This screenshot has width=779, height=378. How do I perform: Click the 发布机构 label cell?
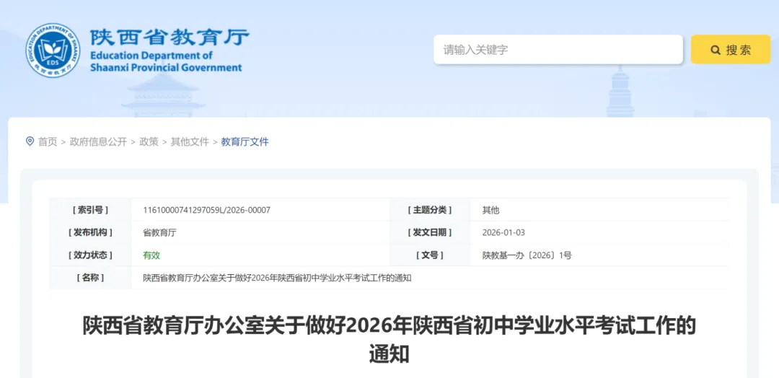click(x=90, y=232)
